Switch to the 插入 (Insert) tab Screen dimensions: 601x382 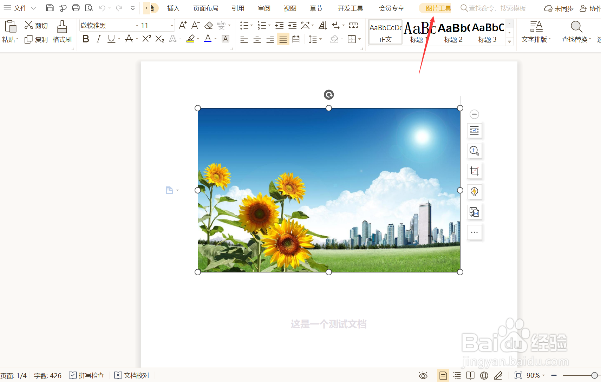(173, 8)
